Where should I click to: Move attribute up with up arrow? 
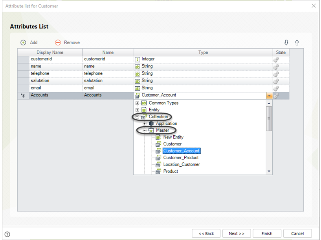click(297, 42)
